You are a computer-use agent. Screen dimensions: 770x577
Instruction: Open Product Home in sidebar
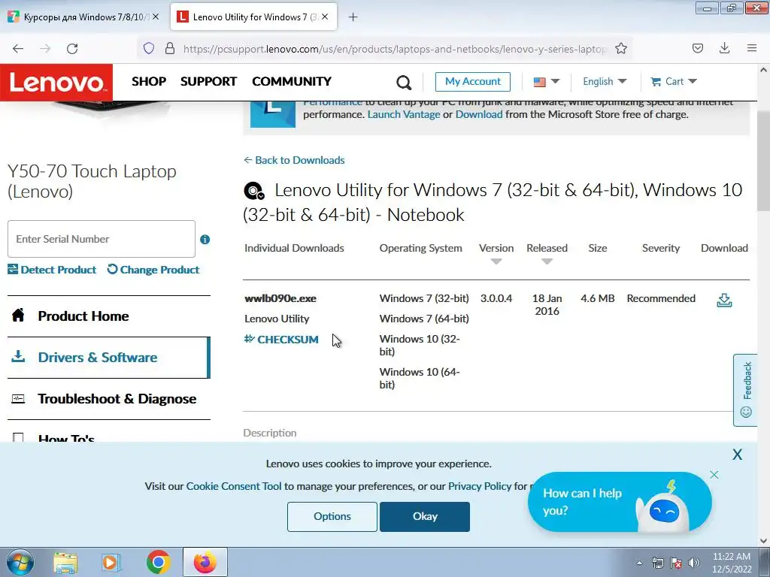point(109,316)
